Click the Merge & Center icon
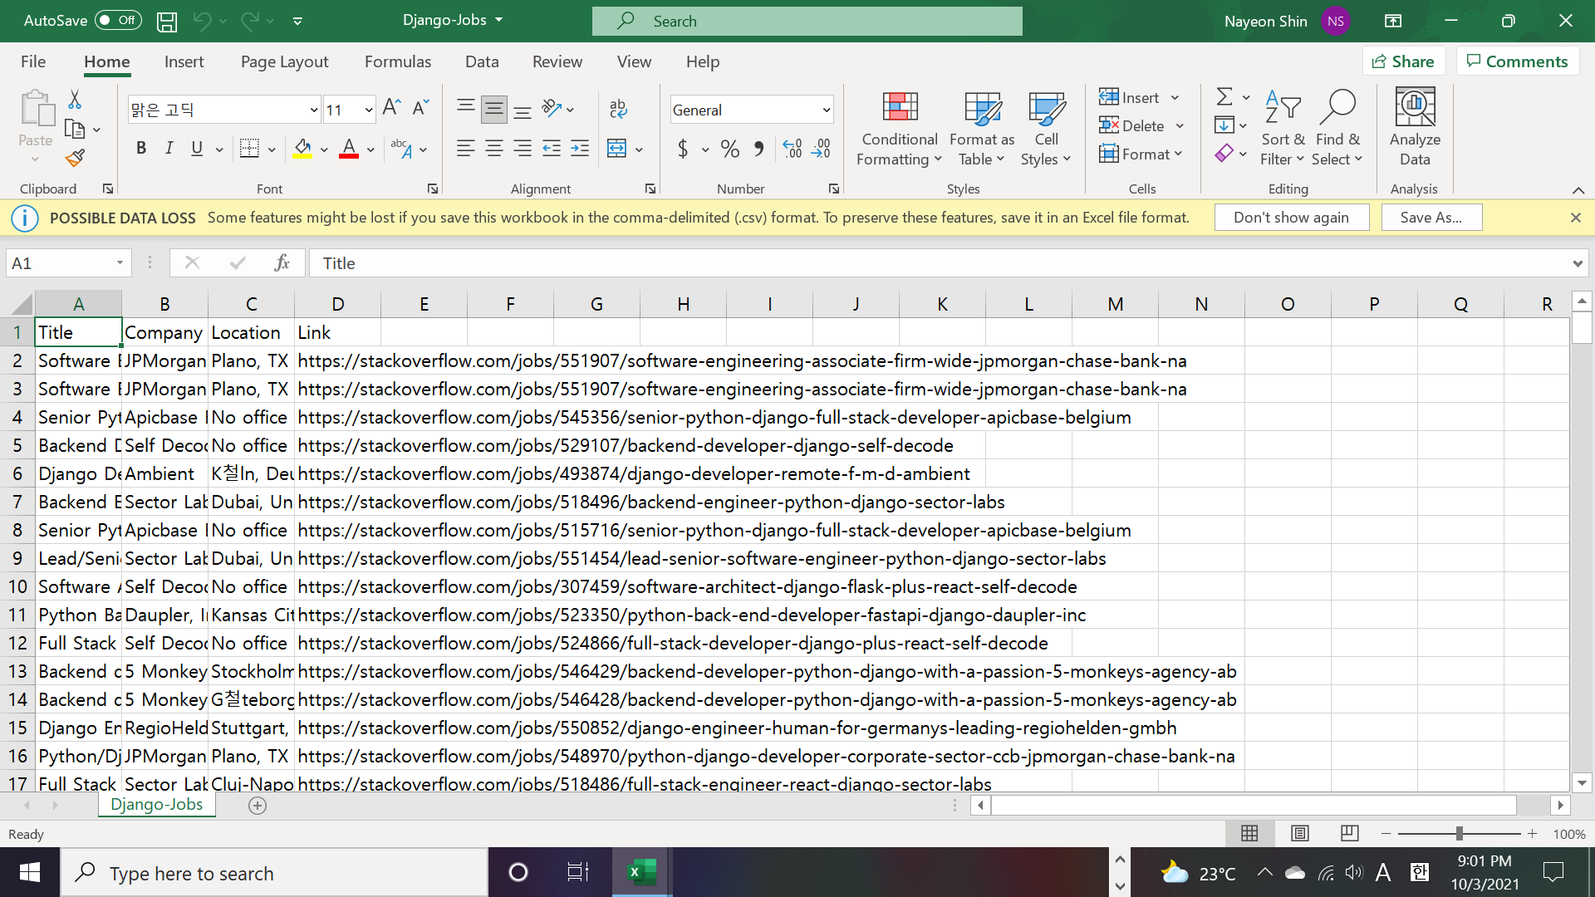Image resolution: width=1595 pixels, height=897 pixels. click(x=616, y=149)
